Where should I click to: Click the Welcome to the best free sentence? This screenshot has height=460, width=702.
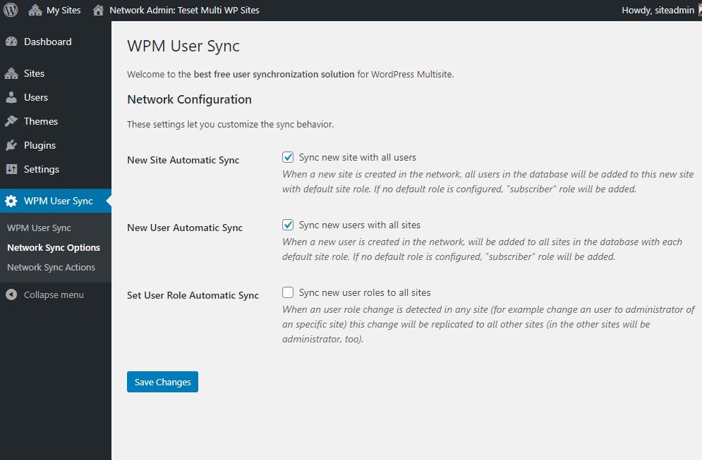[x=291, y=74]
